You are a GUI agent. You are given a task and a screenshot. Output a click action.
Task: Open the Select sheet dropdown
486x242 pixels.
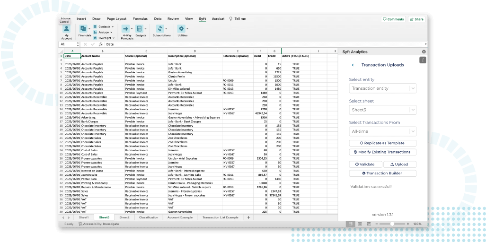click(382, 110)
